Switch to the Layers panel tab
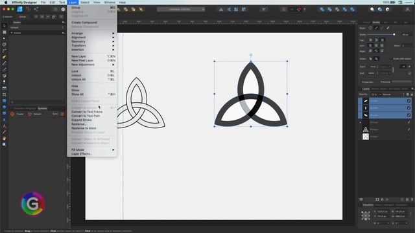This screenshot has height=233, width=415. click(x=366, y=89)
